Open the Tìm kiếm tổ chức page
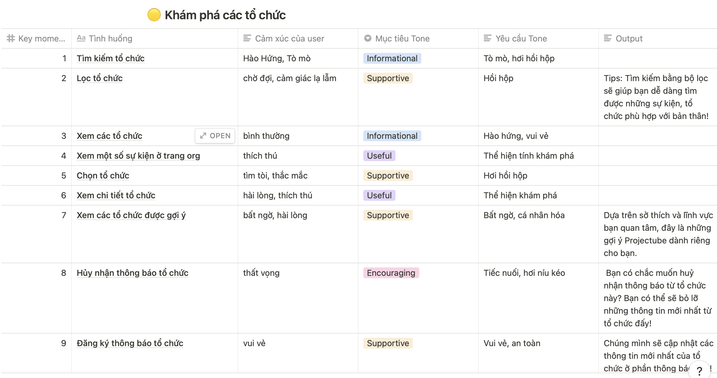 click(110, 58)
